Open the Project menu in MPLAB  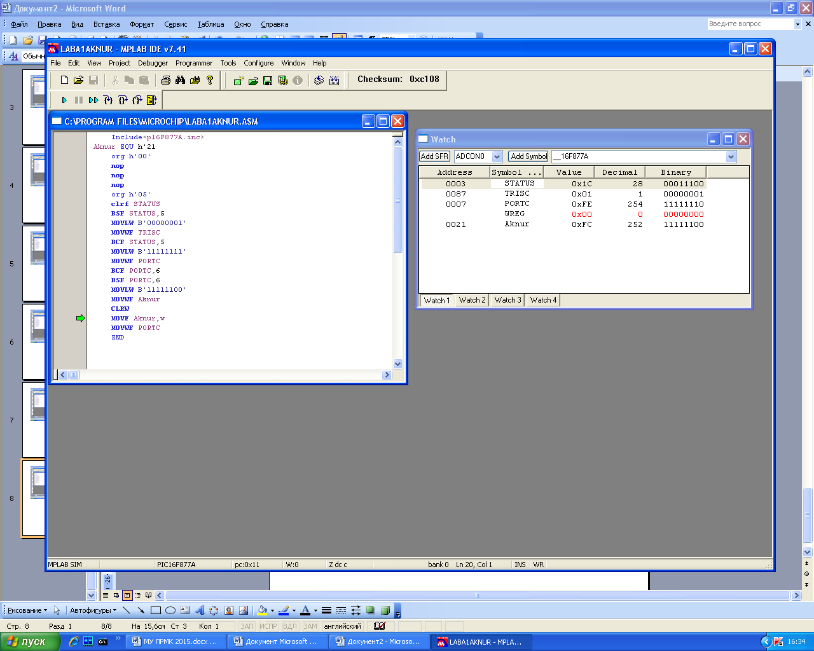coord(120,63)
